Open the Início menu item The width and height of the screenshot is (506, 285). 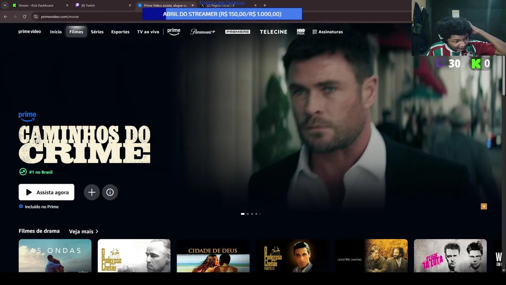[x=56, y=32]
